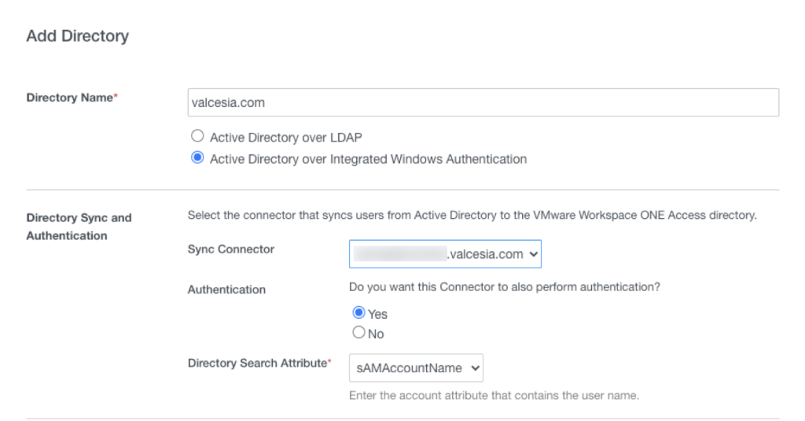Click the arrow on the valcesia.com connector dropdown
Image resolution: width=805 pixels, height=421 pixels.
[534, 254]
